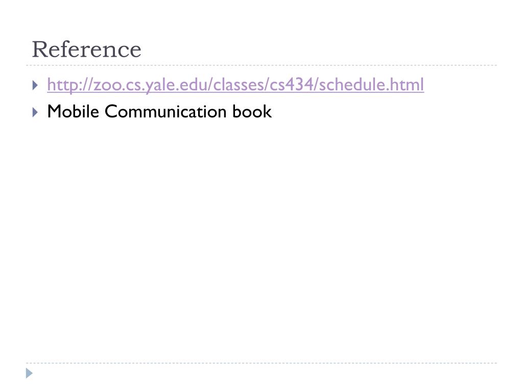Click the cs434 segment of the URL
This screenshot has width=523, height=392.
(x=292, y=85)
